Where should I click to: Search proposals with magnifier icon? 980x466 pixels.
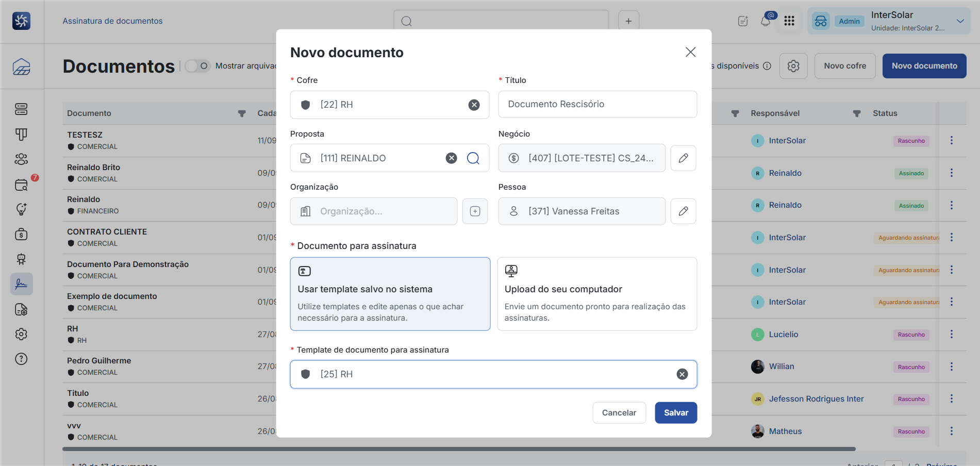473,158
